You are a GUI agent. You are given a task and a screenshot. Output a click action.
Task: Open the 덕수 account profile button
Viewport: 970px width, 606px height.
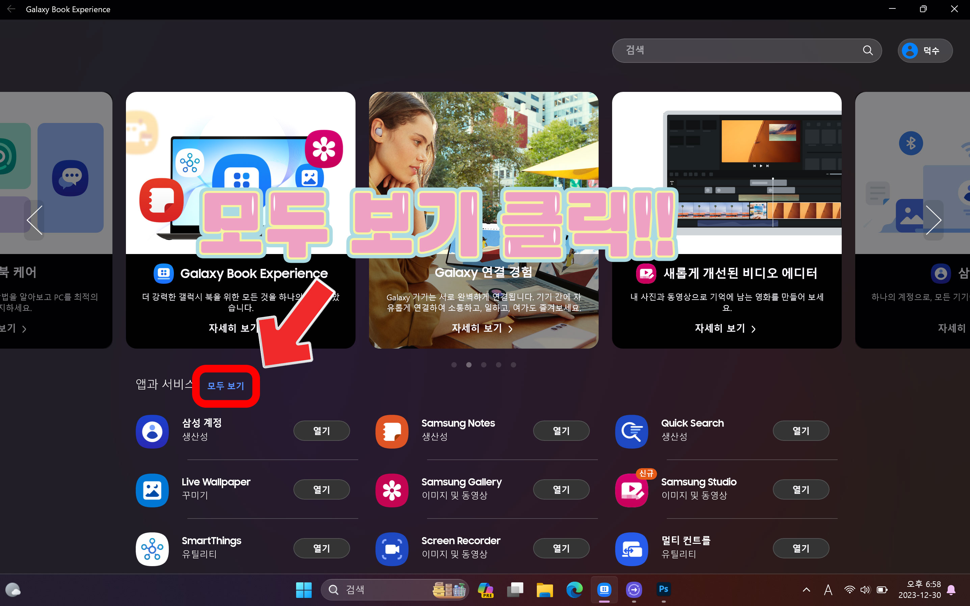tap(924, 51)
